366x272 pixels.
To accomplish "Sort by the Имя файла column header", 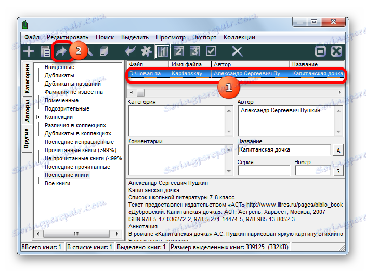I will tap(190, 64).
